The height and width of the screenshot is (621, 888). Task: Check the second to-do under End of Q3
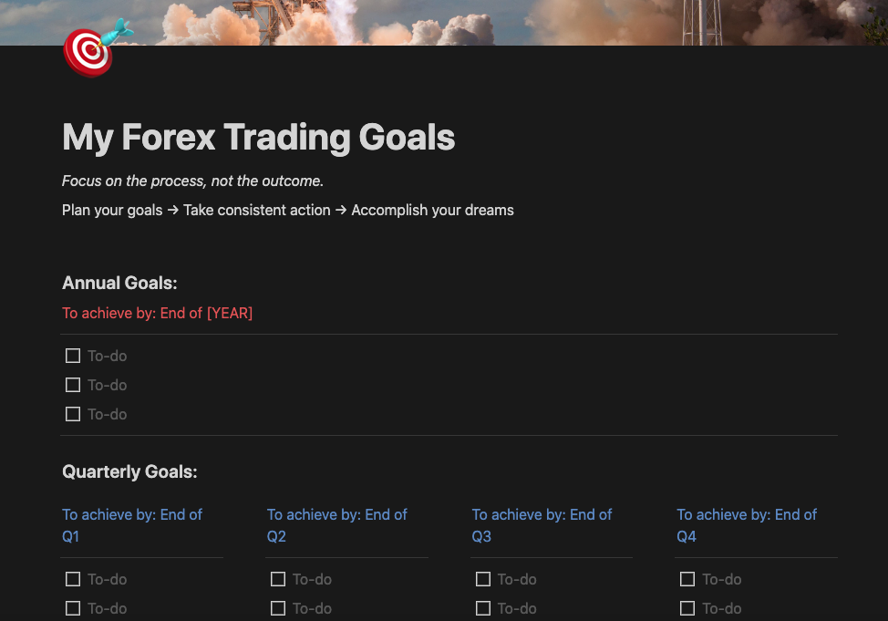click(483, 608)
